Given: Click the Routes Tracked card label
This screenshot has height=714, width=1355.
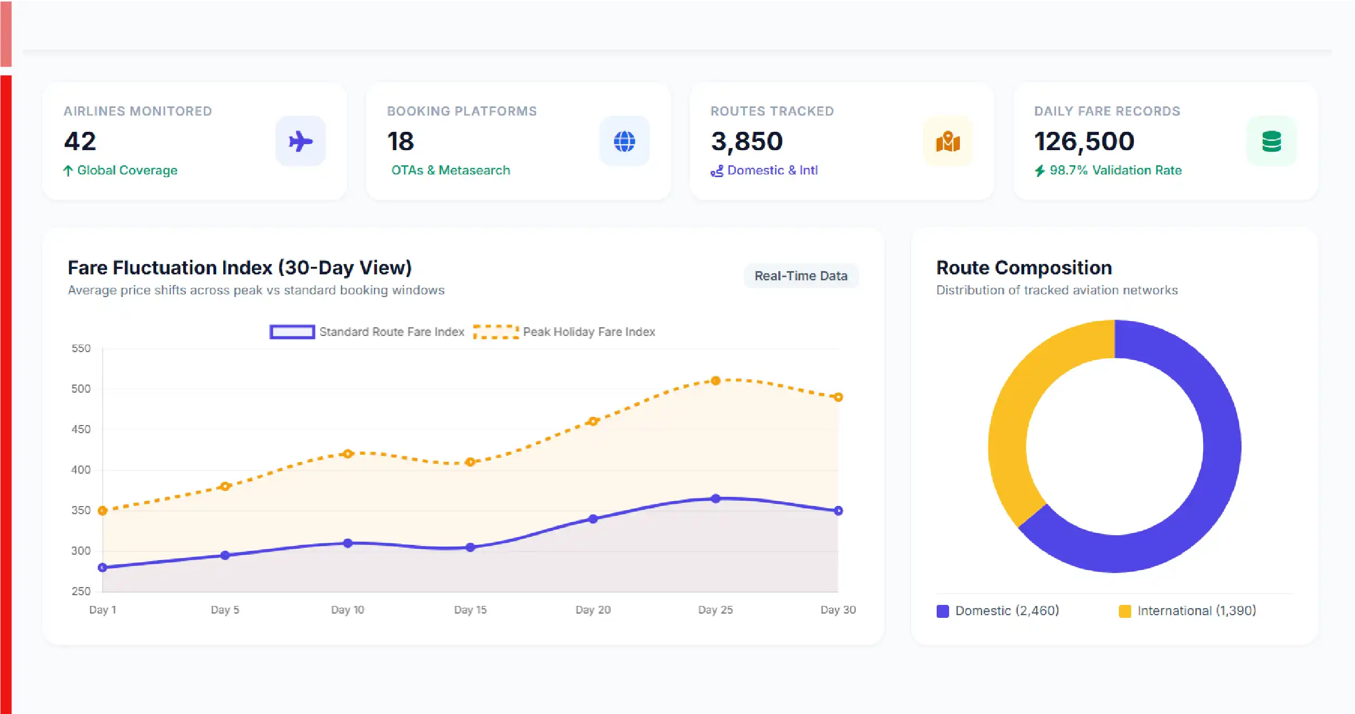Looking at the screenshot, I should tap(772, 111).
